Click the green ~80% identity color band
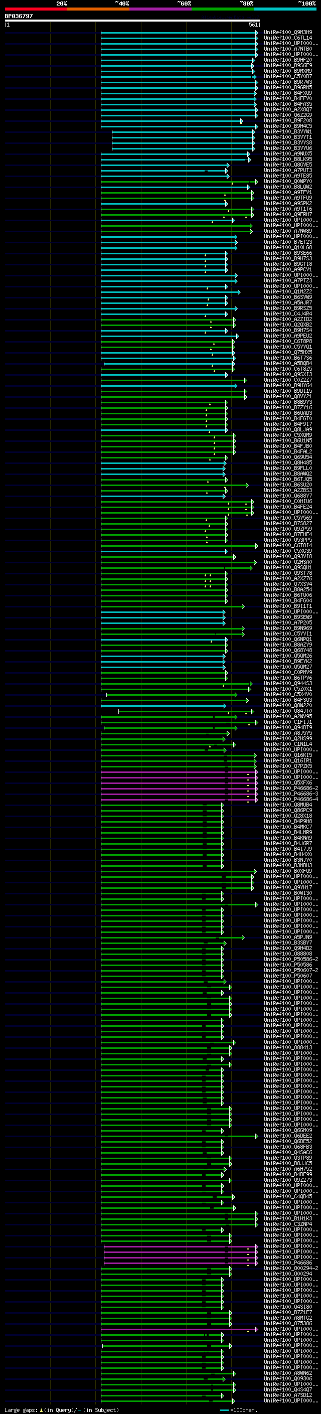Screen dimensions: 321x1414 click(223, 9)
